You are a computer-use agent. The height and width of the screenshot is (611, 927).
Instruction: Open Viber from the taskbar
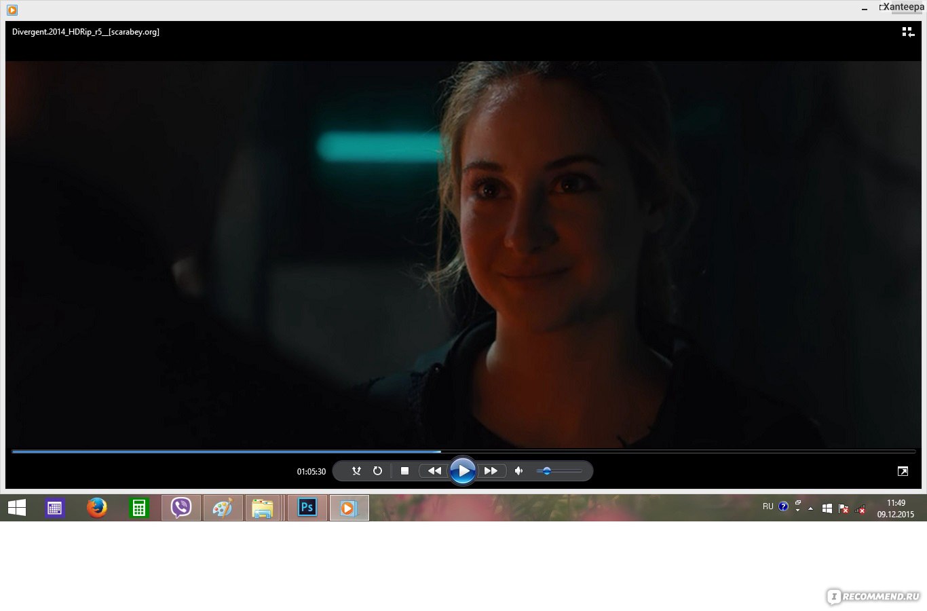coord(181,508)
